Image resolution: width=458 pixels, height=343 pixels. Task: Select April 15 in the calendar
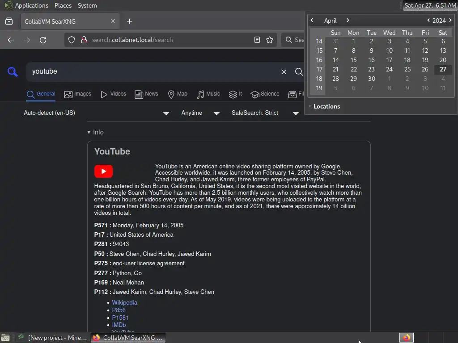pos(353,60)
